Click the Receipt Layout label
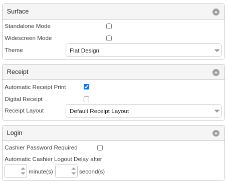The width and height of the screenshot is (227, 184). point(24,110)
